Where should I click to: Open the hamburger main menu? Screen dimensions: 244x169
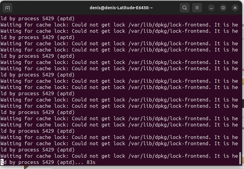pos(197,8)
